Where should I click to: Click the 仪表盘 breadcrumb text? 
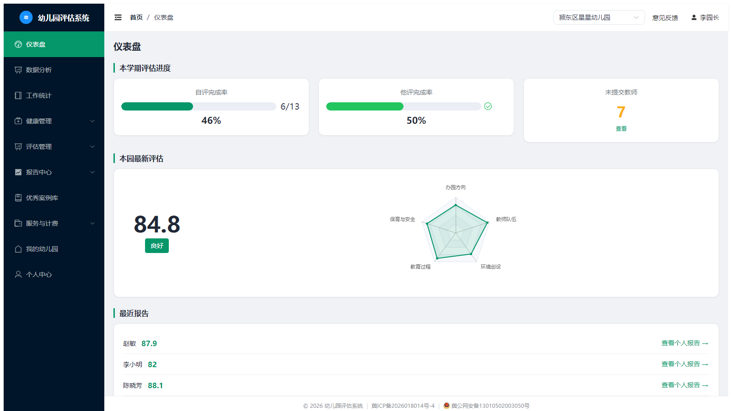(164, 17)
